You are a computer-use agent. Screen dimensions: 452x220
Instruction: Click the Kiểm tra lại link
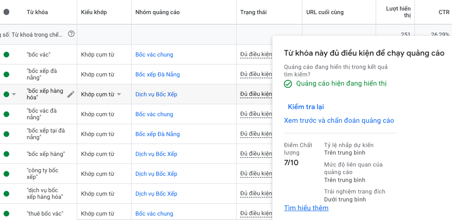306,107
